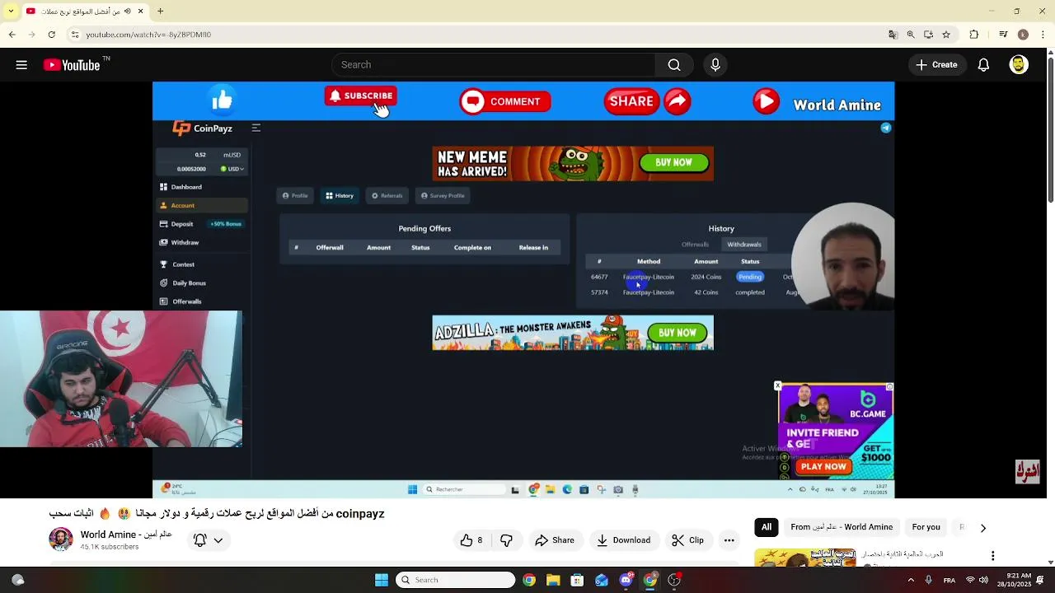This screenshot has height=593, width=1055.
Task: Select the For you chip
Action: [x=926, y=527]
